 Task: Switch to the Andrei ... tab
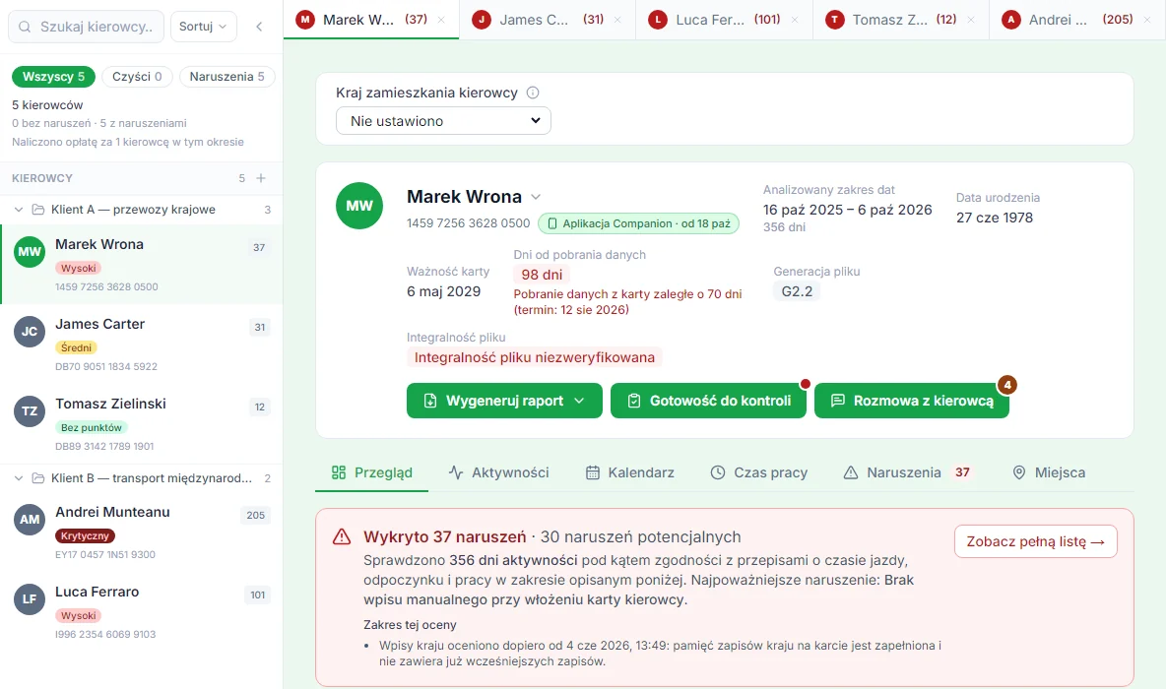pos(1076,20)
